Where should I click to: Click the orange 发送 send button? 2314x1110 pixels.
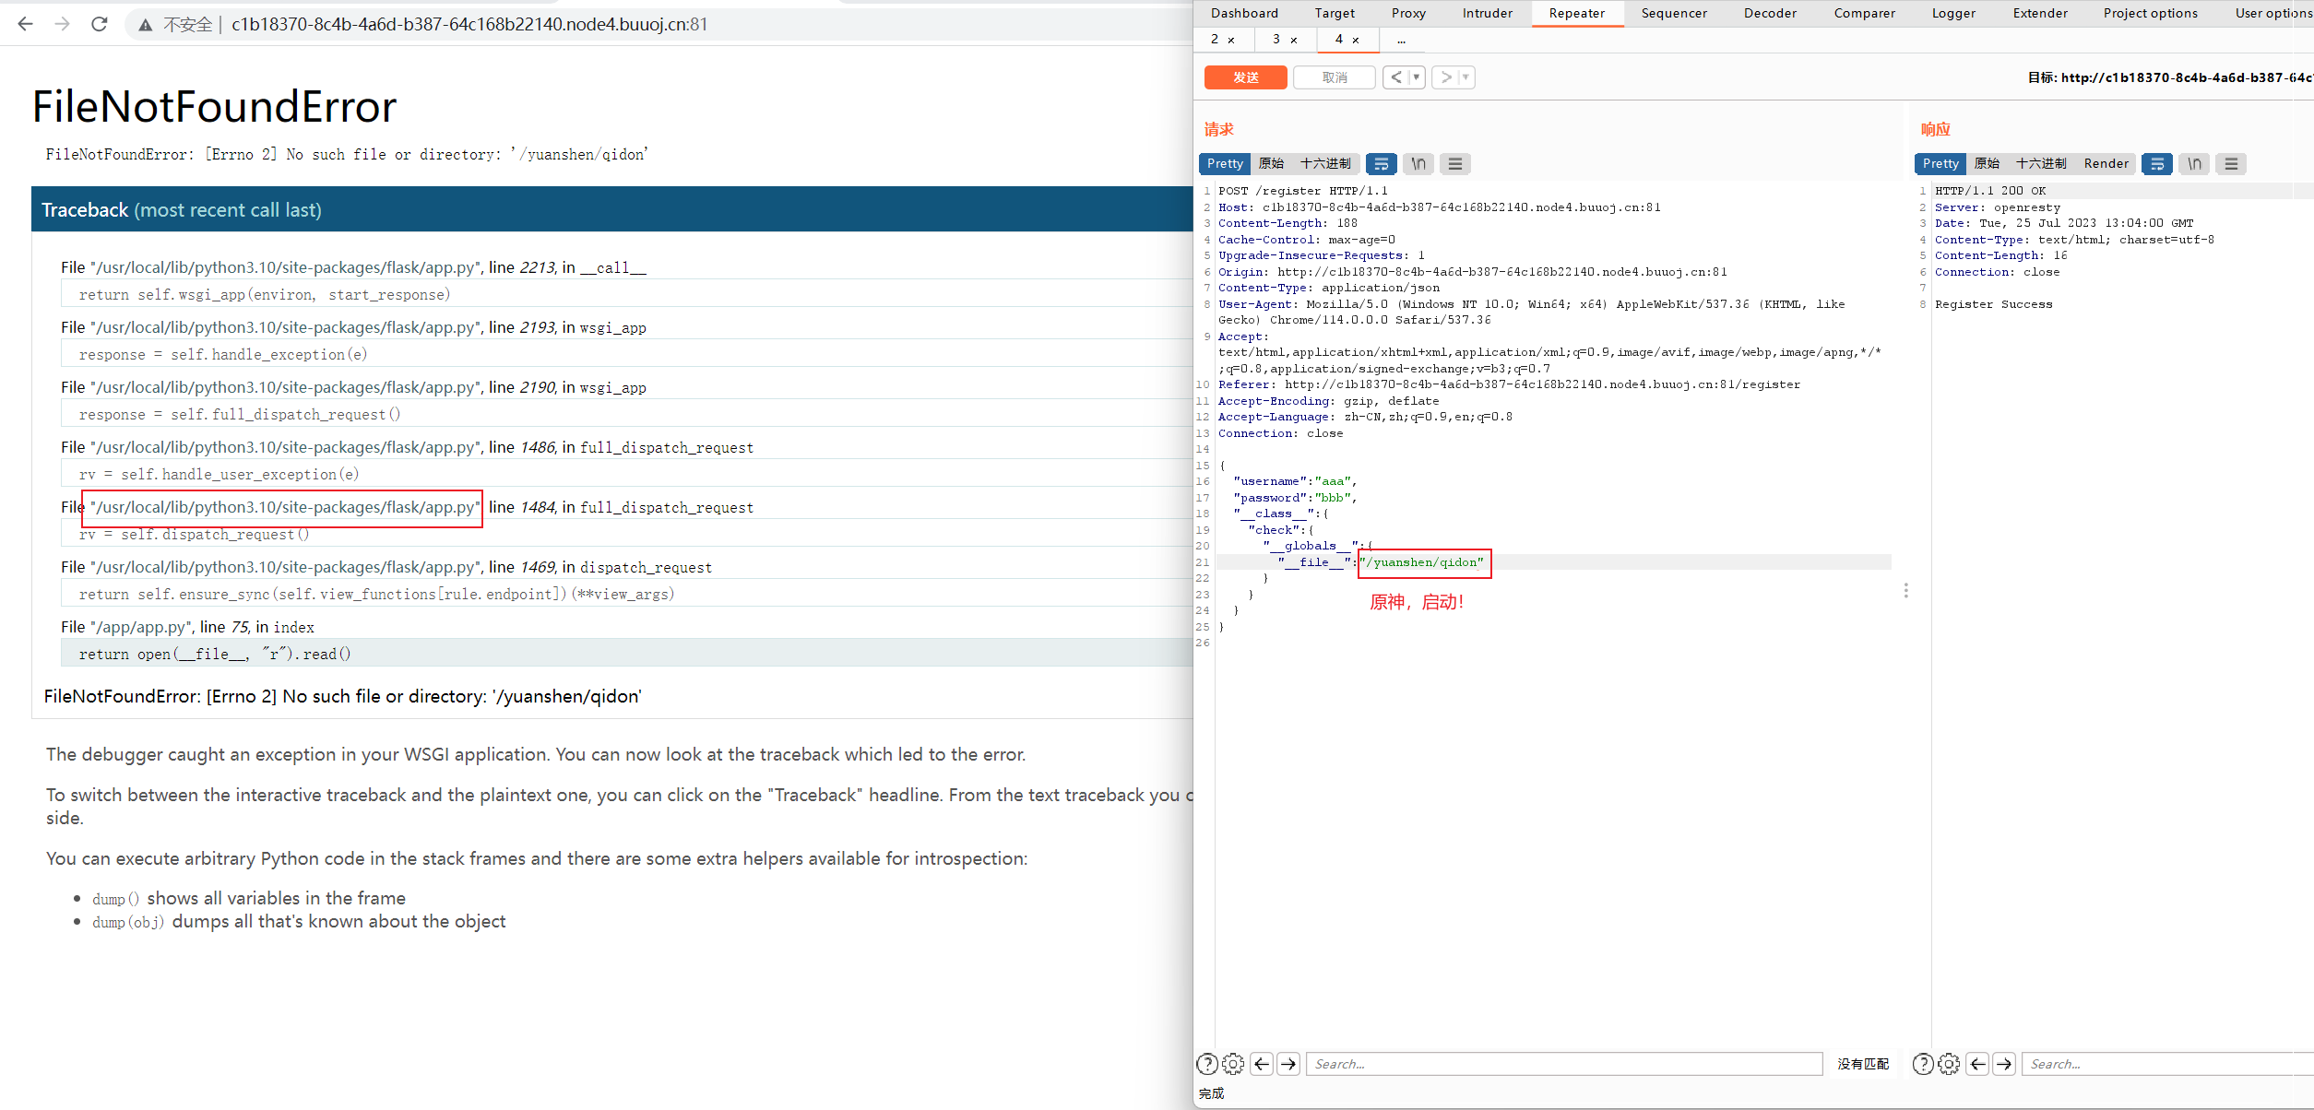(x=1246, y=77)
